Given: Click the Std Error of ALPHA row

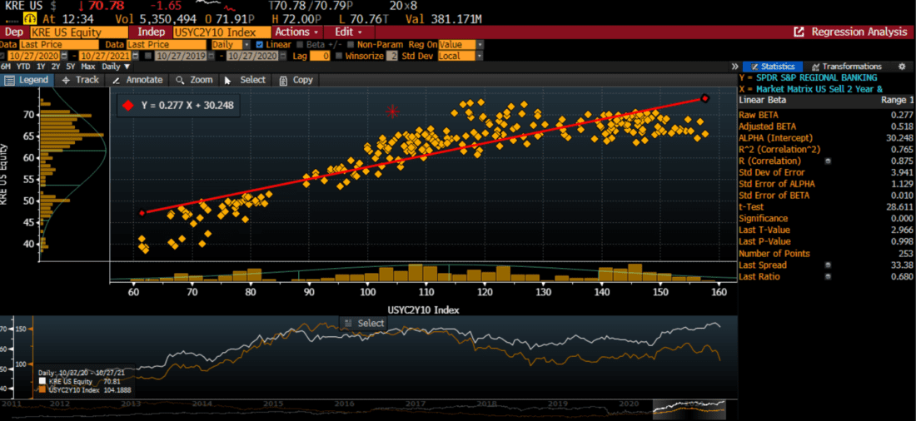Looking at the screenshot, I should [x=824, y=184].
